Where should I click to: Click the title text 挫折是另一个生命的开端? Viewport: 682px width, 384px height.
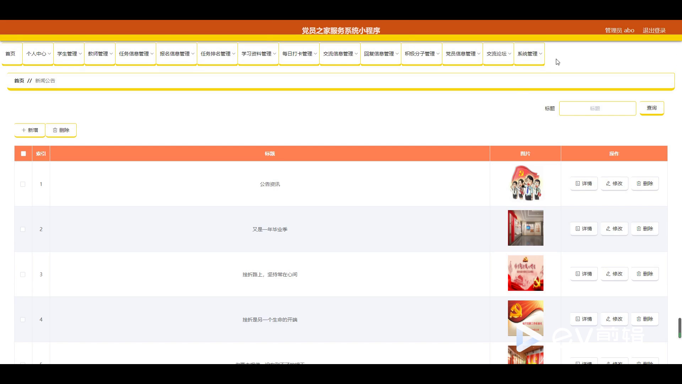270,320
